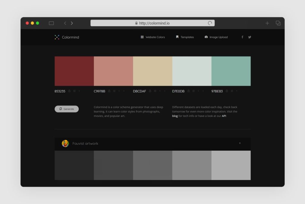Go back in browser history
Screen dimensions: 305x204
point(65,23)
